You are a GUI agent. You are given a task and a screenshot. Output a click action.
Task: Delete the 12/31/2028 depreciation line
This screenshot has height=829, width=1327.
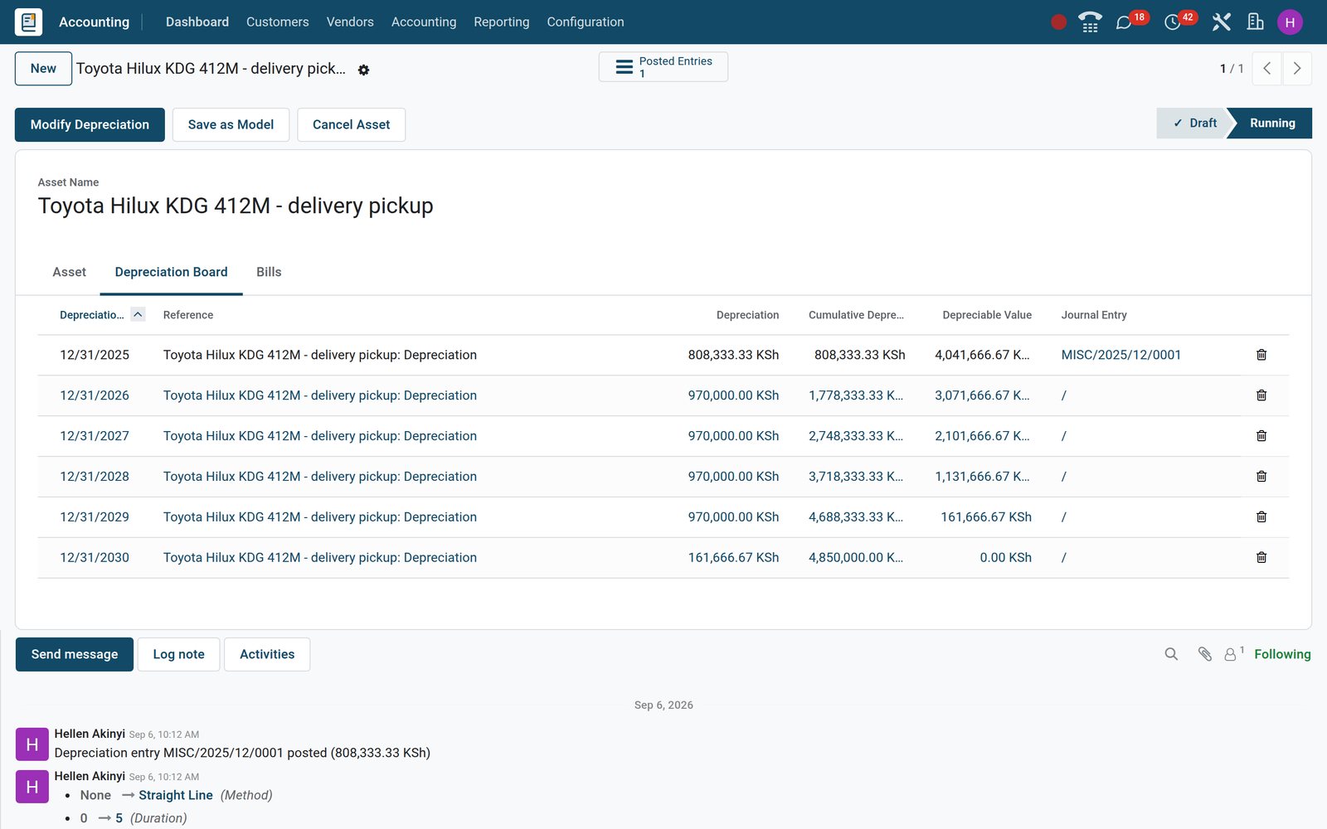coord(1261,477)
